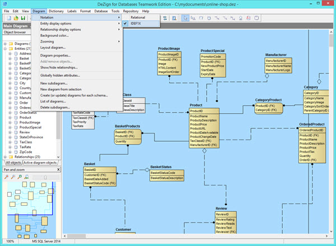The width and height of the screenshot is (336, 246).
Task: Choose Background color... menu entry
Action: (x=77, y=35)
